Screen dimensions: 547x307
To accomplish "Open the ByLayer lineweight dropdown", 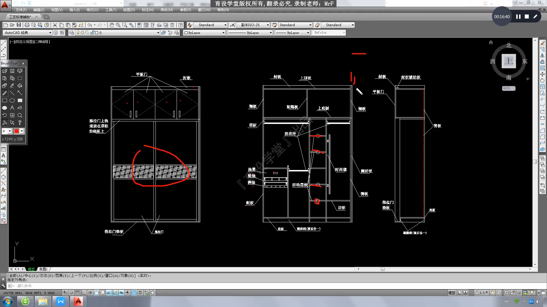I will point(293,33).
